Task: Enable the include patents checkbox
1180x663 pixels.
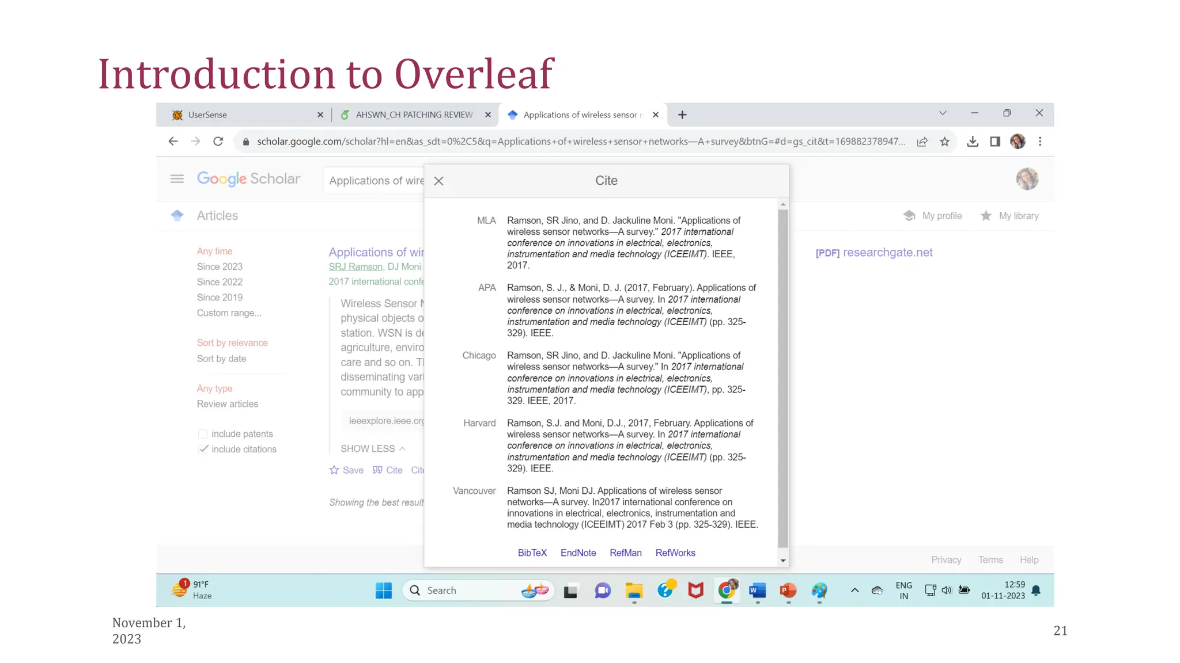Action: click(203, 434)
